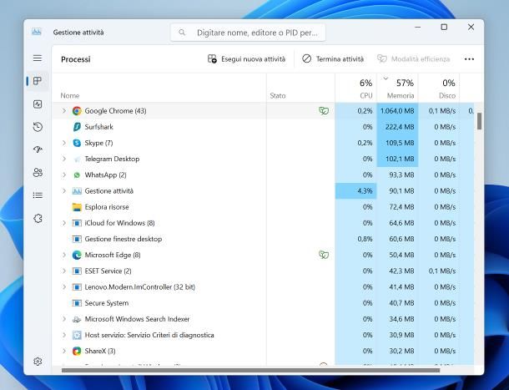The image size is (509, 390).
Task: Click the Gestione attività title bar icon
Action: (x=37, y=33)
